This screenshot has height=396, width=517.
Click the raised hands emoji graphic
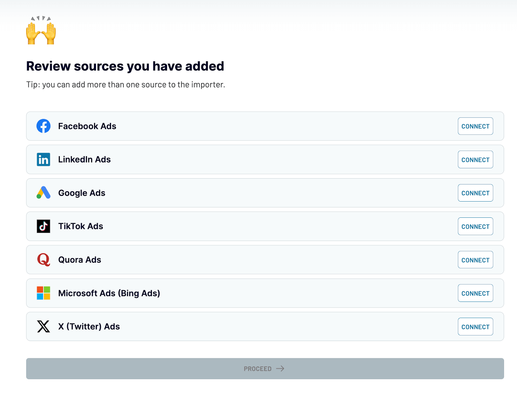coord(41,31)
